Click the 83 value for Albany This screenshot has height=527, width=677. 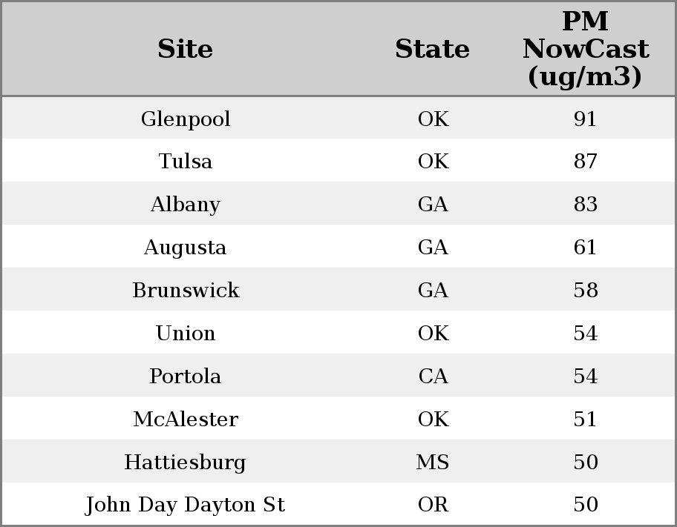[585, 205]
